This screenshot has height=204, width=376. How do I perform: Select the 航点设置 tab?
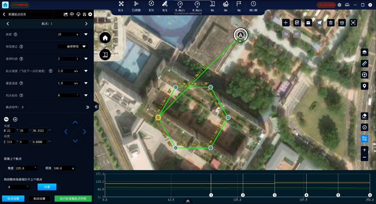(13, 198)
